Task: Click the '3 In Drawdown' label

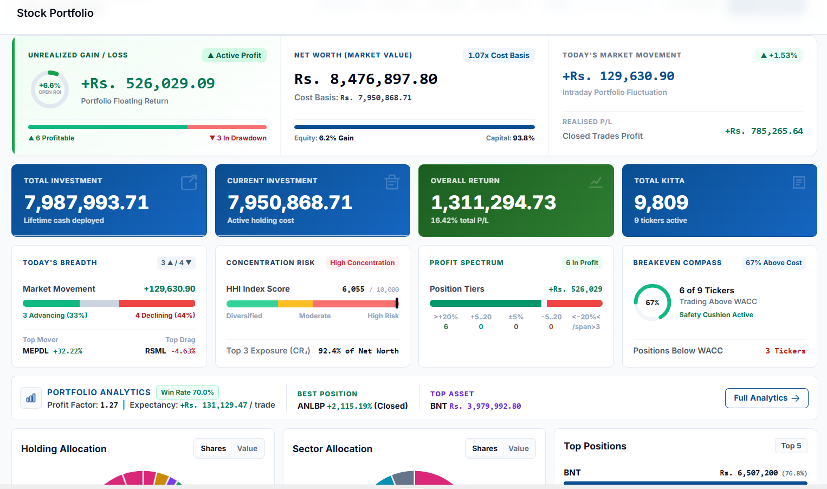Action: pyautogui.click(x=238, y=138)
